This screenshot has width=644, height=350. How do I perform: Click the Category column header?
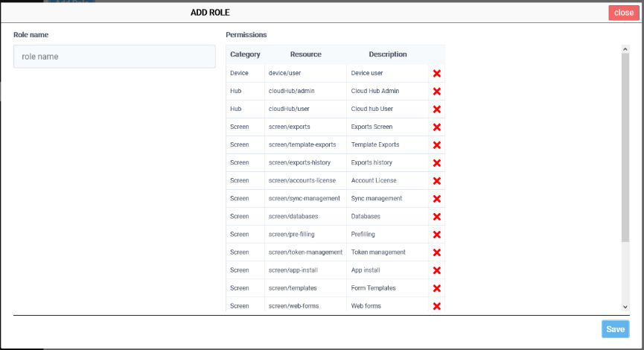245,54
